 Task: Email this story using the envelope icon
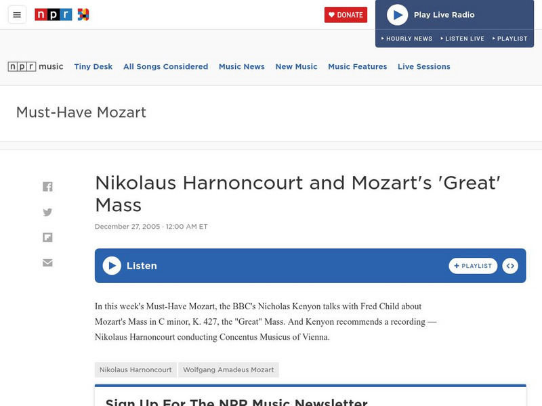tap(47, 263)
